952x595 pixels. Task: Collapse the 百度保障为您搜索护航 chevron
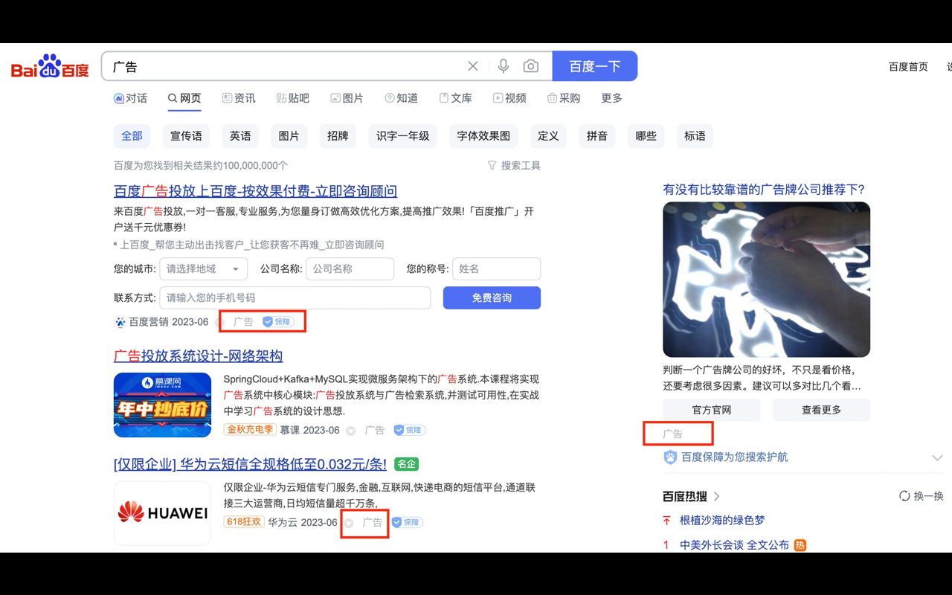point(937,457)
